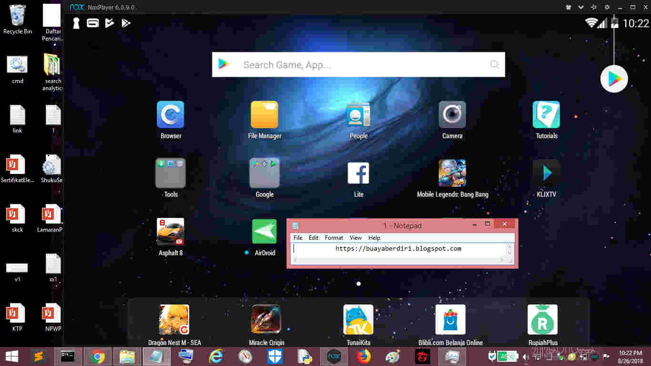This screenshot has width=651, height=366.
Task: Click the Play logo in the search bar
Action: (224, 64)
